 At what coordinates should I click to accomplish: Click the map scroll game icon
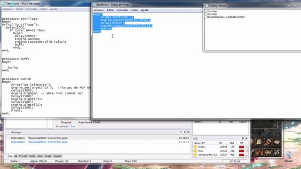(x=268, y=152)
